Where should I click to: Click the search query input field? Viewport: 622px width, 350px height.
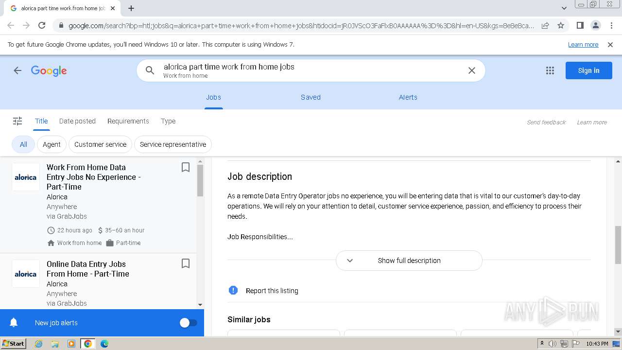311,70
